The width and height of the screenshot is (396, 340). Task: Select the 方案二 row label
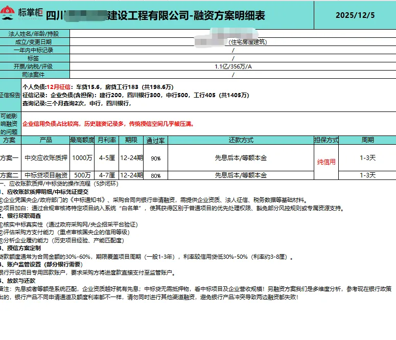[x=10, y=175]
